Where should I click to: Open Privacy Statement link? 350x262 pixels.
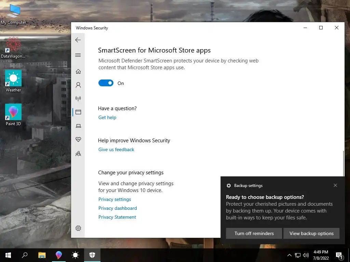coord(117,217)
